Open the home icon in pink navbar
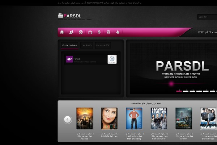The height and width of the screenshot is (145, 217). [x=62, y=32]
